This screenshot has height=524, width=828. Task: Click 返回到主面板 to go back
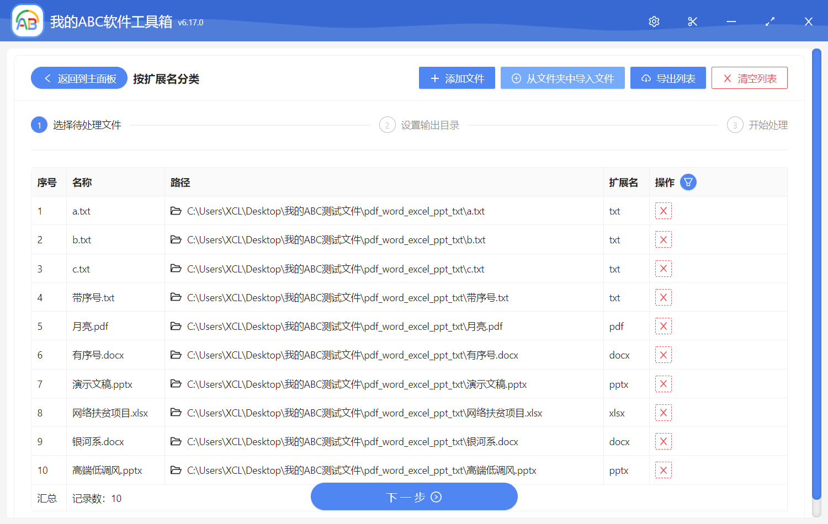[x=78, y=78]
